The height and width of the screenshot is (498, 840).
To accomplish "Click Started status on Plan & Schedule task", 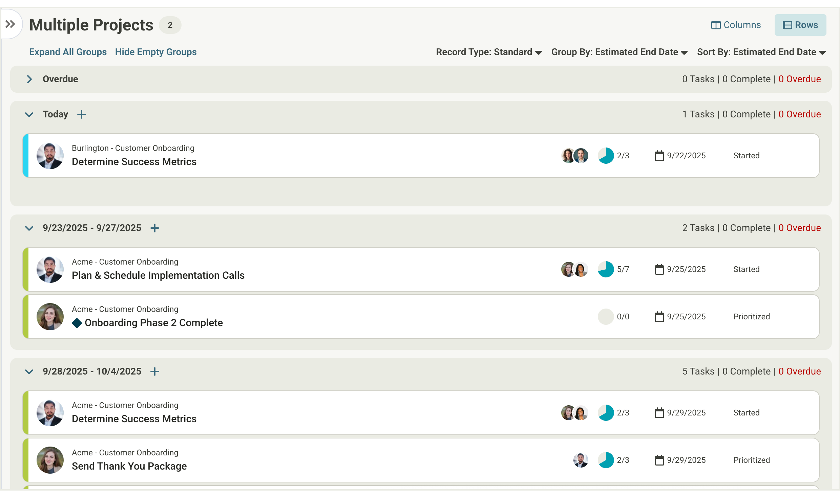I will pyautogui.click(x=747, y=269).
